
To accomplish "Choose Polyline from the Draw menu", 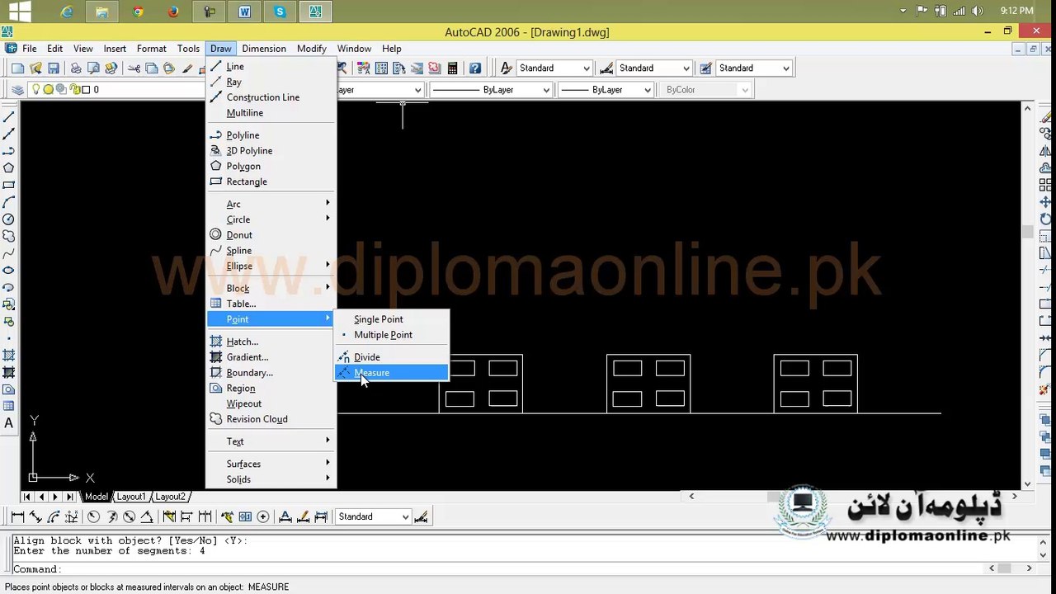I will point(271,135).
